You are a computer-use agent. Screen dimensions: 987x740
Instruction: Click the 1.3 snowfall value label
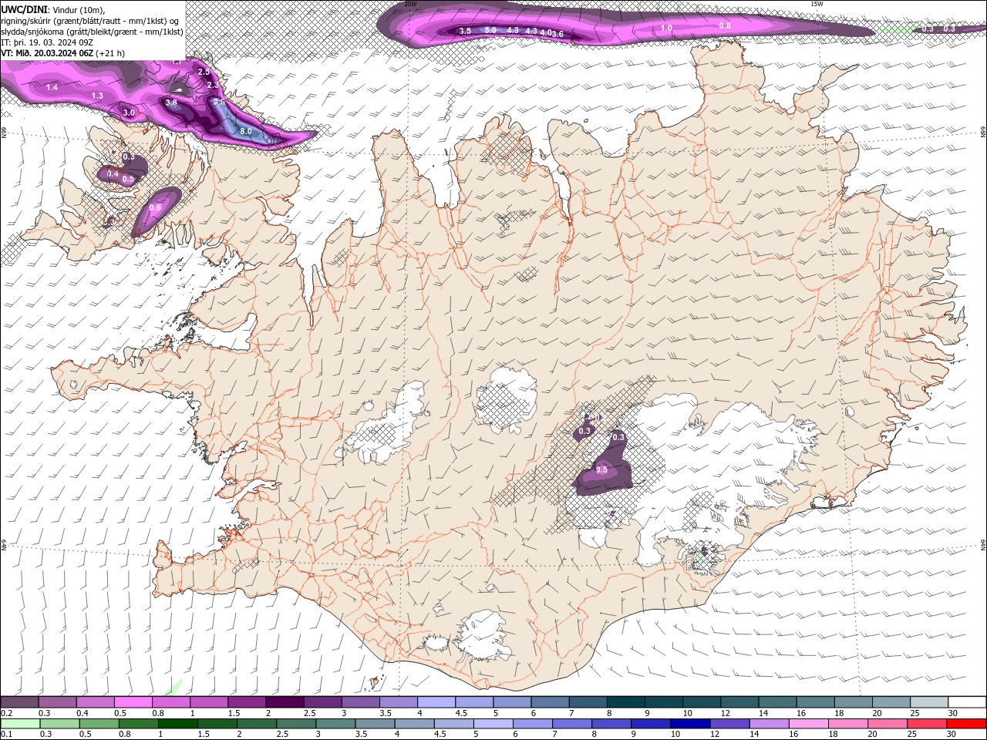click(x=97, y=96)
